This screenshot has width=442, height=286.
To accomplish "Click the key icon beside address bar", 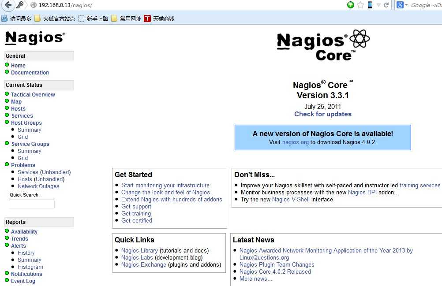I will coord(20,5).
